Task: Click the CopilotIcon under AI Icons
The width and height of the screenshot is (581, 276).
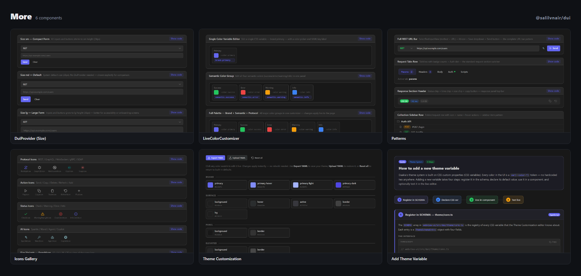Action: pos(66,237)
